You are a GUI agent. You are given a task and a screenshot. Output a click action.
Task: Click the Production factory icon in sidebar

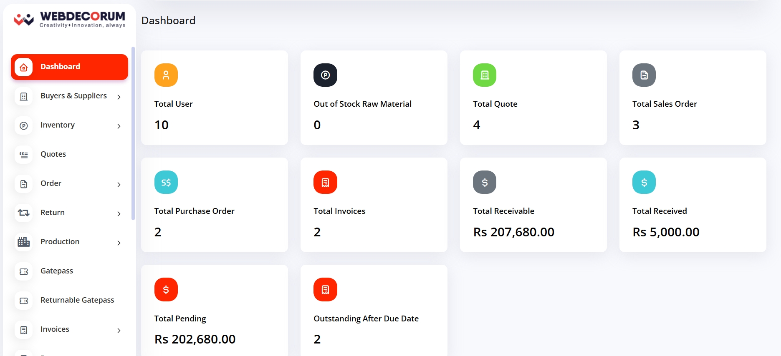(x=24, y=242)
